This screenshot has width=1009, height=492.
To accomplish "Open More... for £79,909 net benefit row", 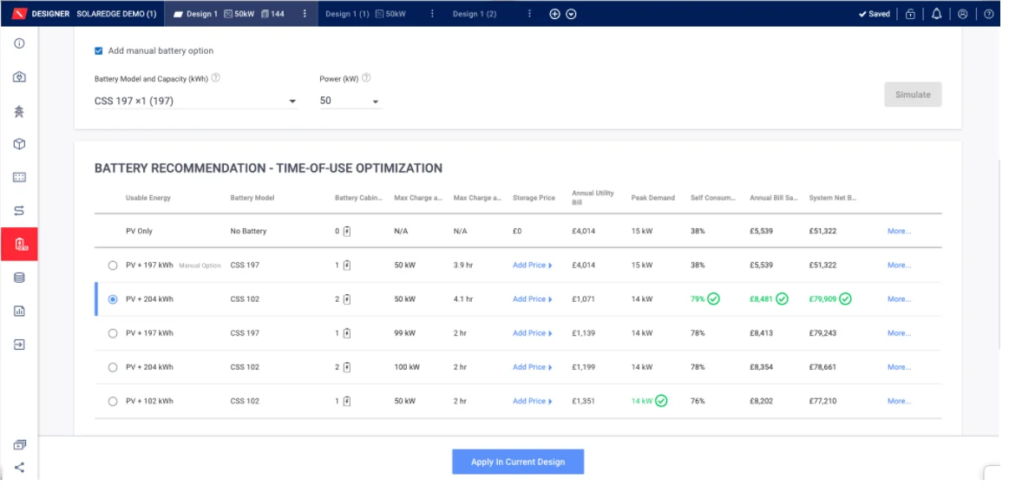I will (x=899, y=298).
